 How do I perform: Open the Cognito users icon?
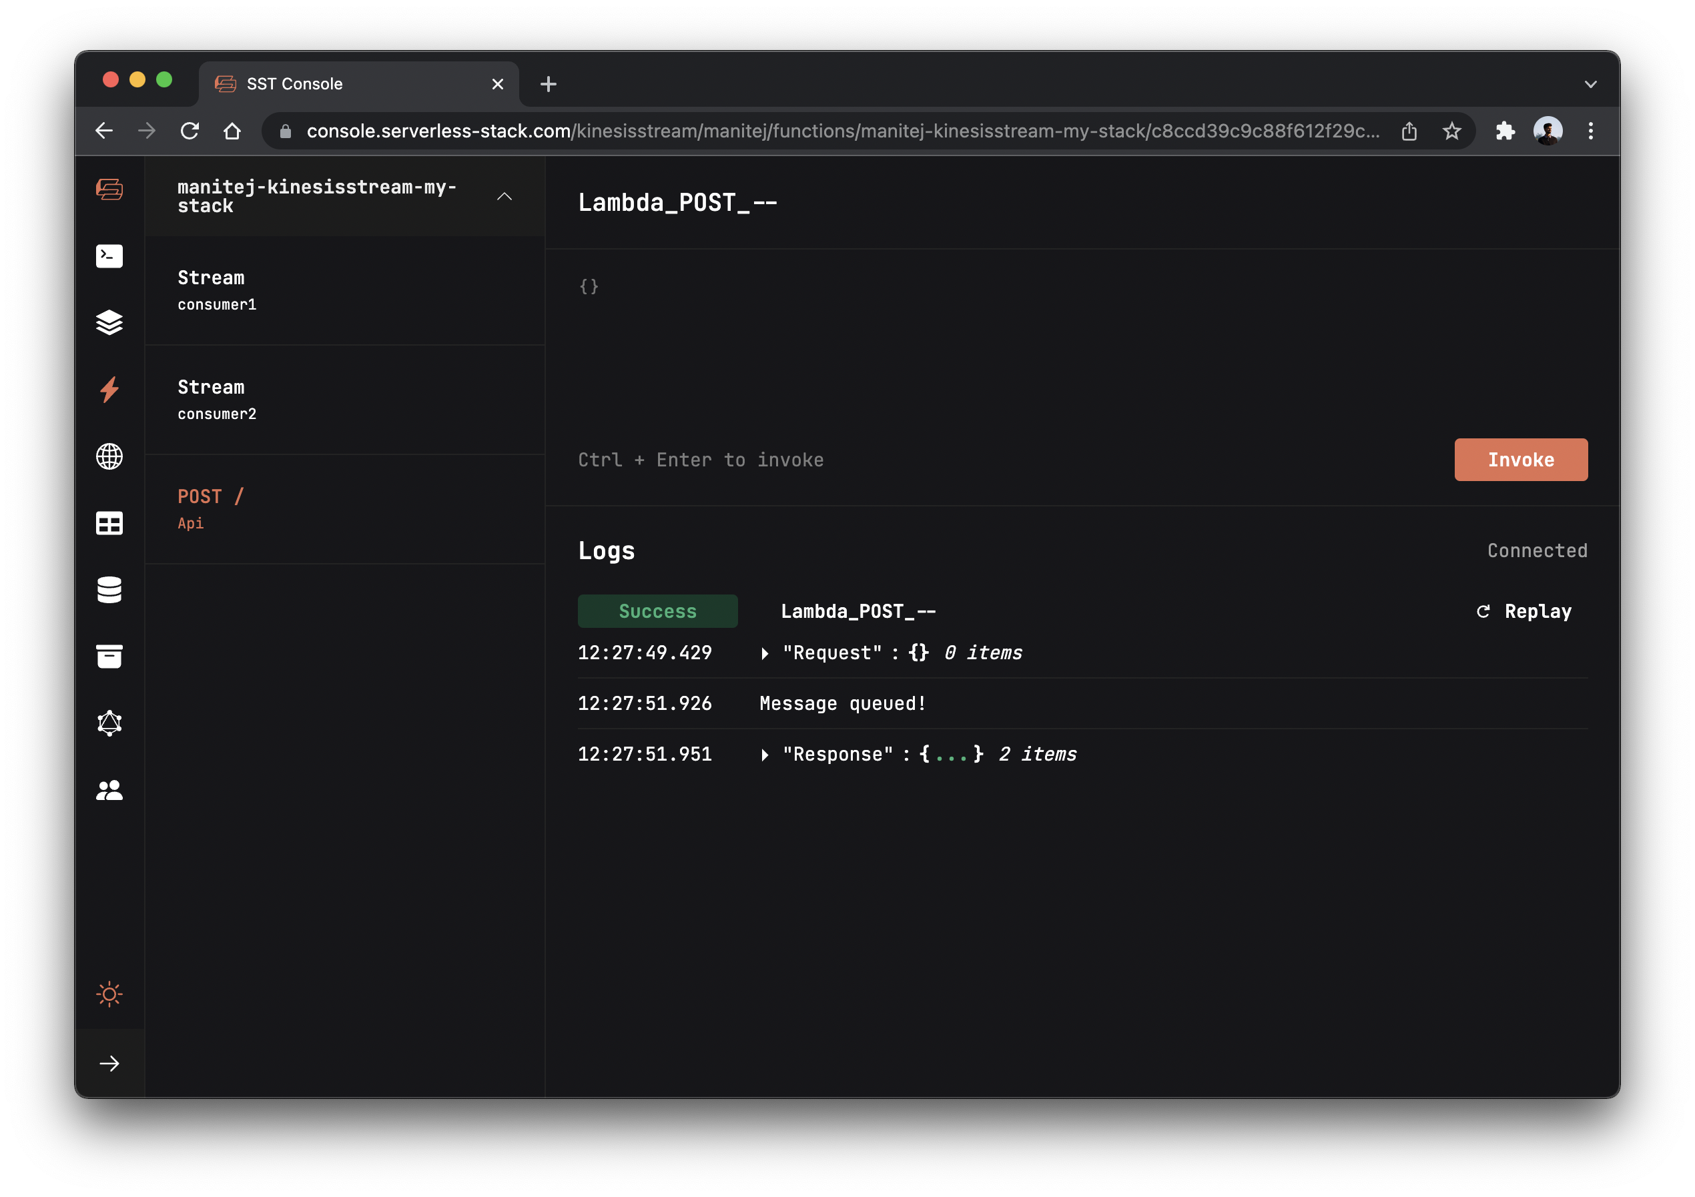pyautogui.click(x=109, y=791)
